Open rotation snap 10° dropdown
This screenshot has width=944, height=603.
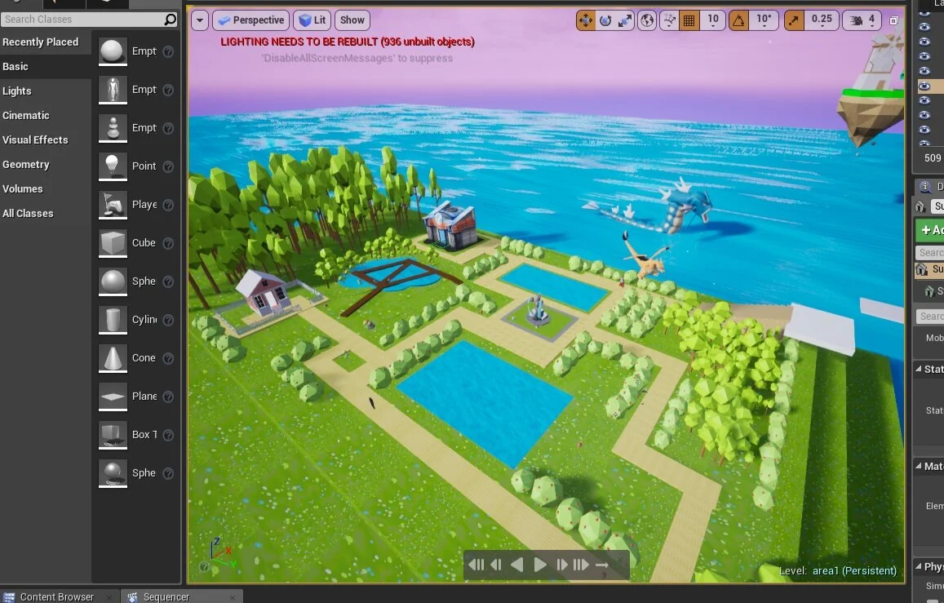point(764,20)
